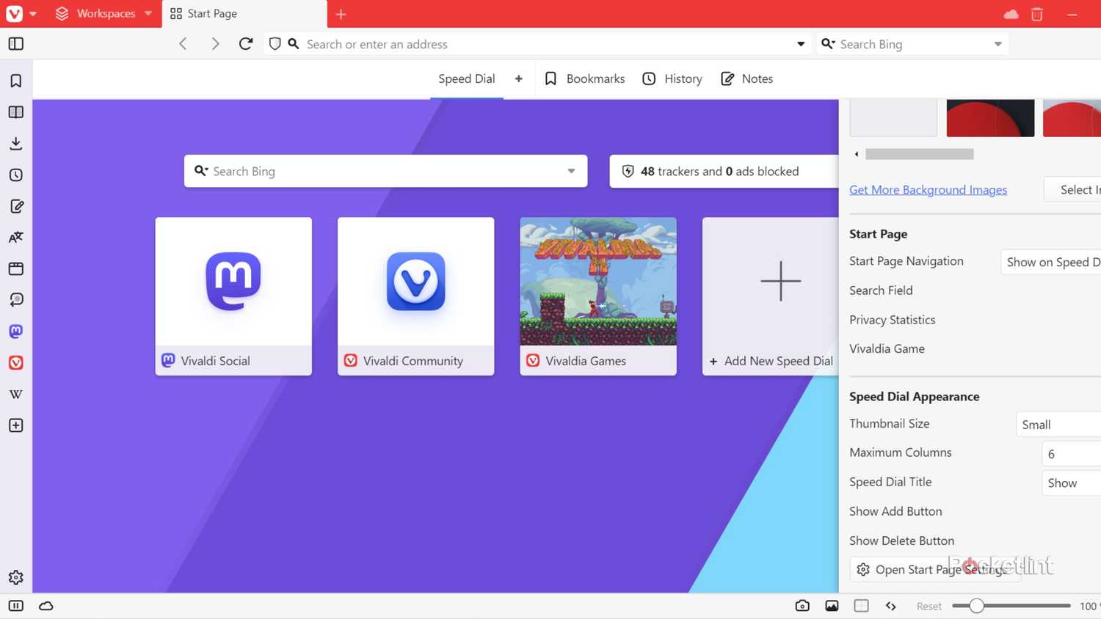Click the Add Web Panel icon
Screen dimensions: 1101x619
(15, 425)
